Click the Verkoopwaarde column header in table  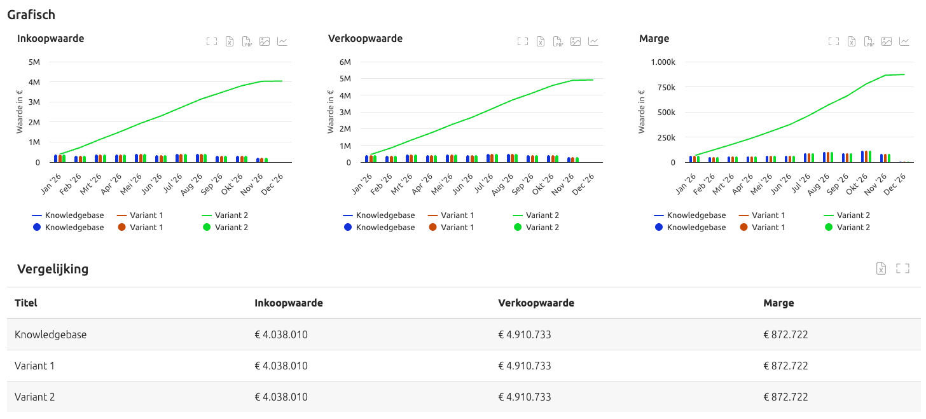(536, 303)
